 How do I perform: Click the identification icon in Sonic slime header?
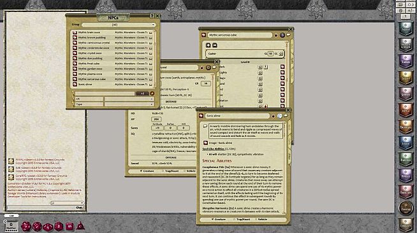pyautogui.click(x=279, y=116)
